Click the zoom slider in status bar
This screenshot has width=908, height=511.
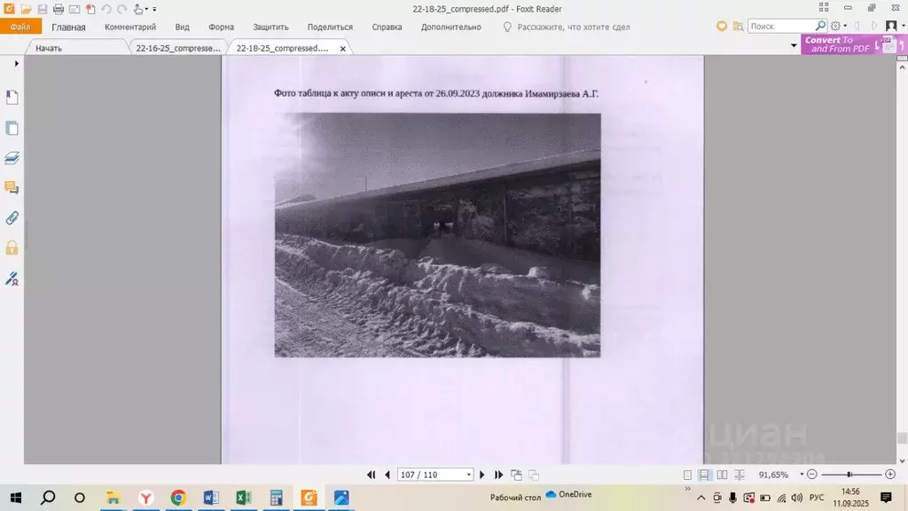point(851,476)
